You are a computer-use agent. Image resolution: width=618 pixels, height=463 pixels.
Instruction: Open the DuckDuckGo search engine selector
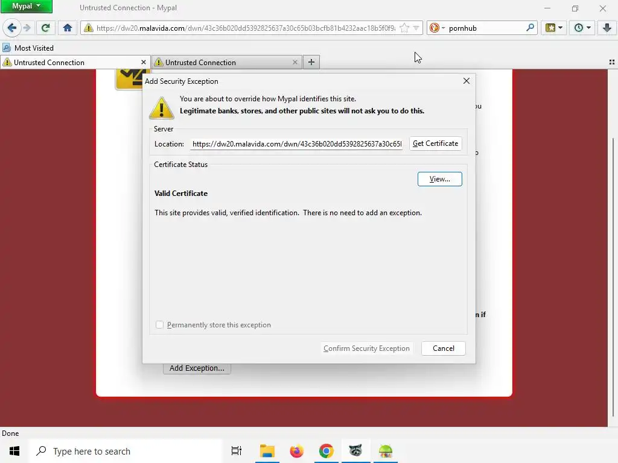(x=437, y=28)
